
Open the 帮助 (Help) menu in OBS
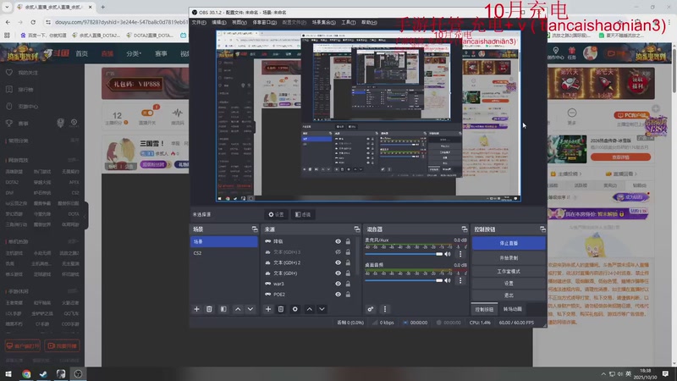(369, 23)
